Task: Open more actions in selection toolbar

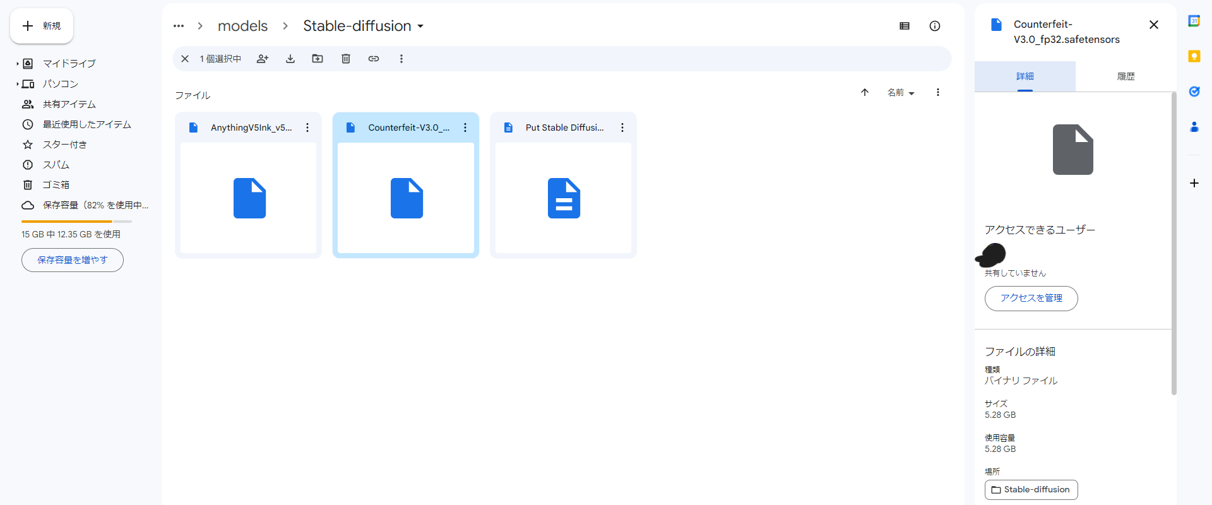Action: (401, 59)
